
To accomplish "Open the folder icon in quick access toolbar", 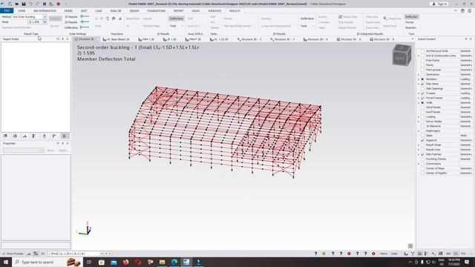I will (16, 4).
